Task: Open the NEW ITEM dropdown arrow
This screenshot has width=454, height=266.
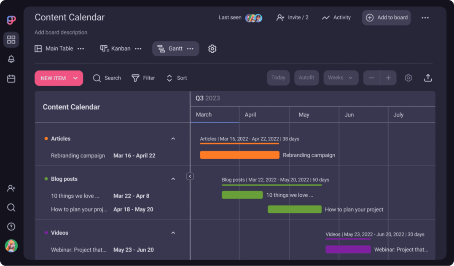Action: point(75,78)
